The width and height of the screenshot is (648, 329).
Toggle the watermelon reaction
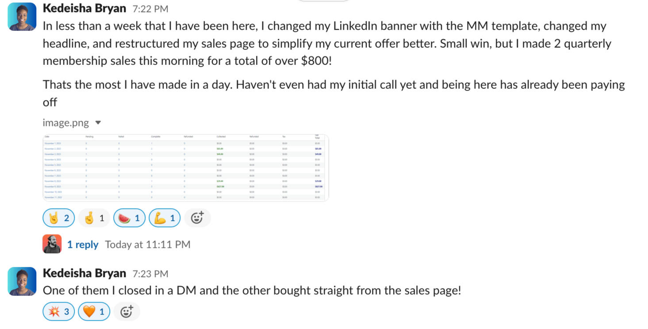pyautogui.click(x=129, y=218)
